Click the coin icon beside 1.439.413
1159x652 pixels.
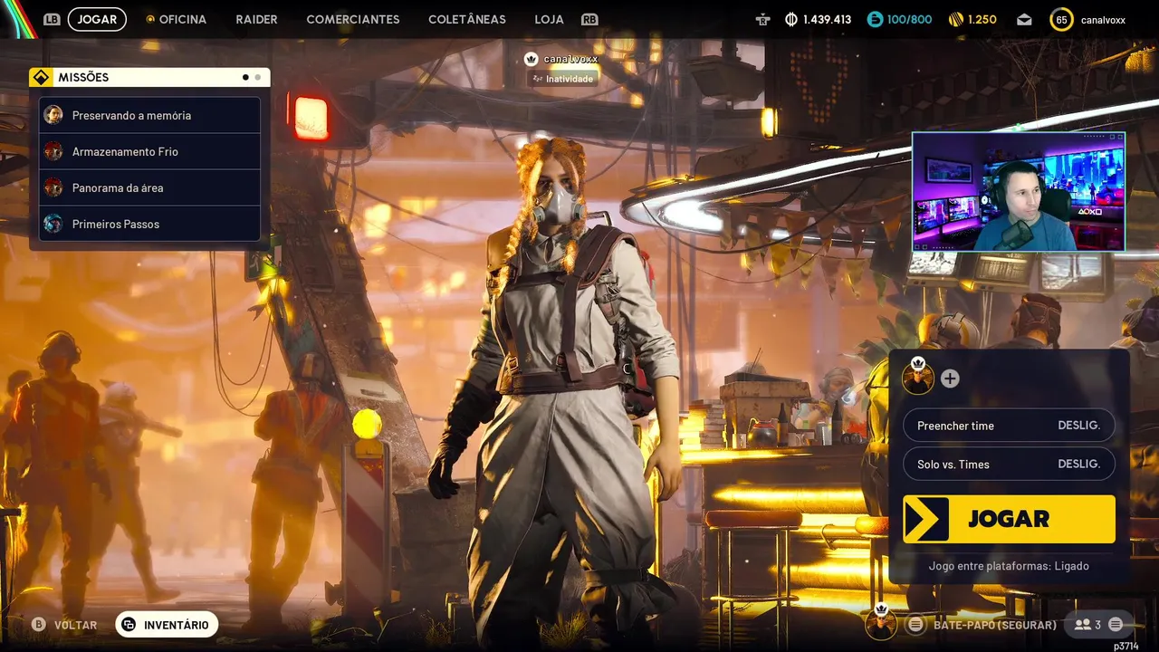tap(791, 19)
